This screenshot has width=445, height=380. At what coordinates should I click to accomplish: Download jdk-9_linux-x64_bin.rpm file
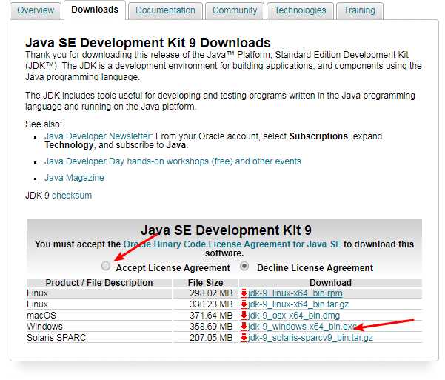(x=295, y=293)
